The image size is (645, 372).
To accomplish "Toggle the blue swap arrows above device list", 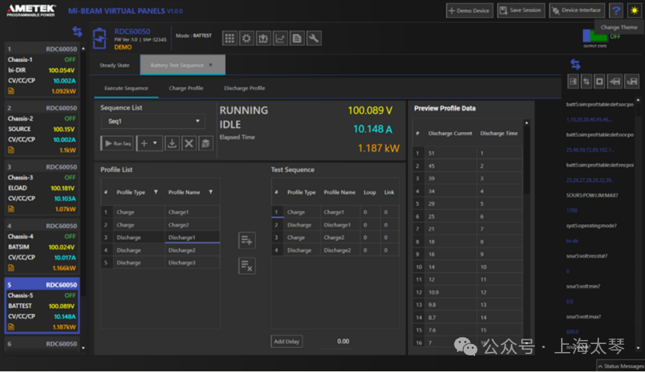I will (x=77, y=31).
